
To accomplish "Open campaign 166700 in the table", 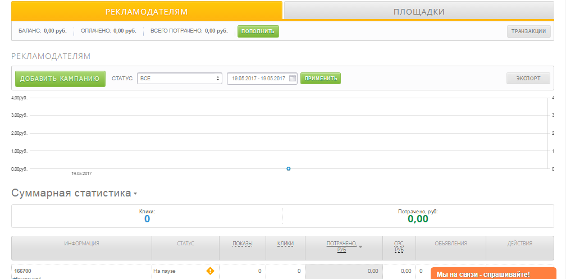I will (x=23, y=271).
